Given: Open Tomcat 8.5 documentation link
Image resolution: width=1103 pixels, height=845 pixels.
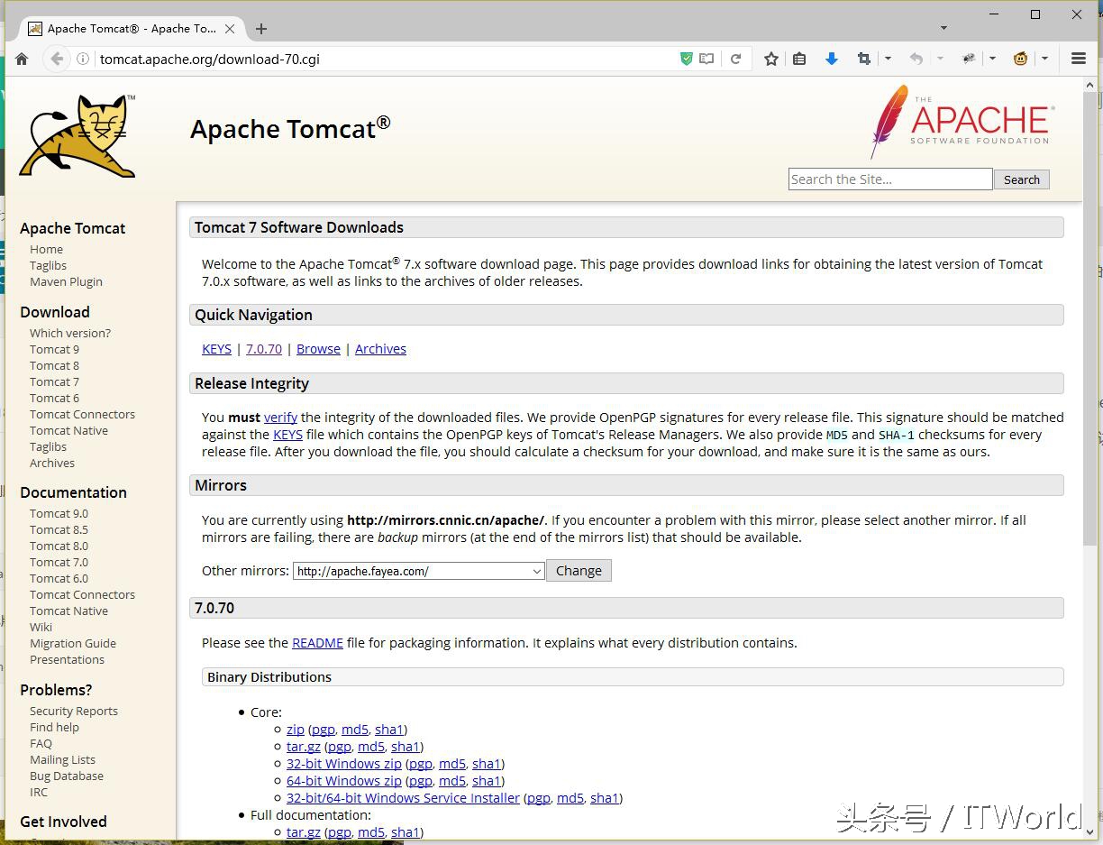Looking at the screenshot, I should 59,529.
